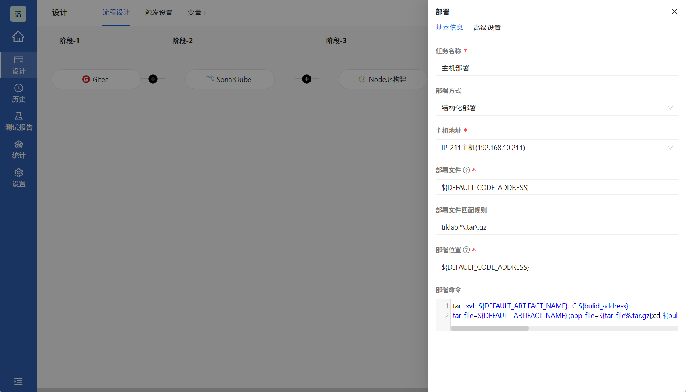This screenshot has height=392, width=686.
Task: Click the Node.js logo icon
Action: [362, 79]
